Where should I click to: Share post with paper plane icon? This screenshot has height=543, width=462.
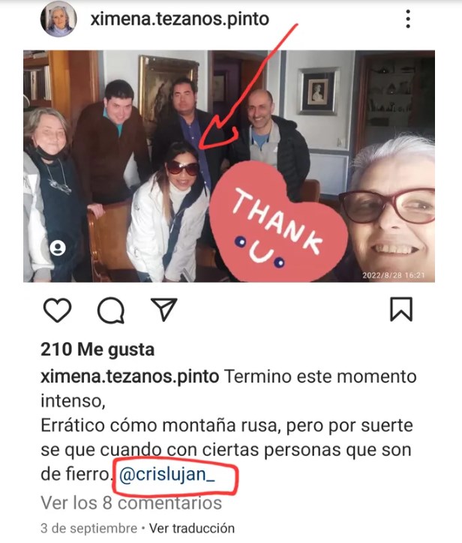pyautogui.click(x=163, y=309)
